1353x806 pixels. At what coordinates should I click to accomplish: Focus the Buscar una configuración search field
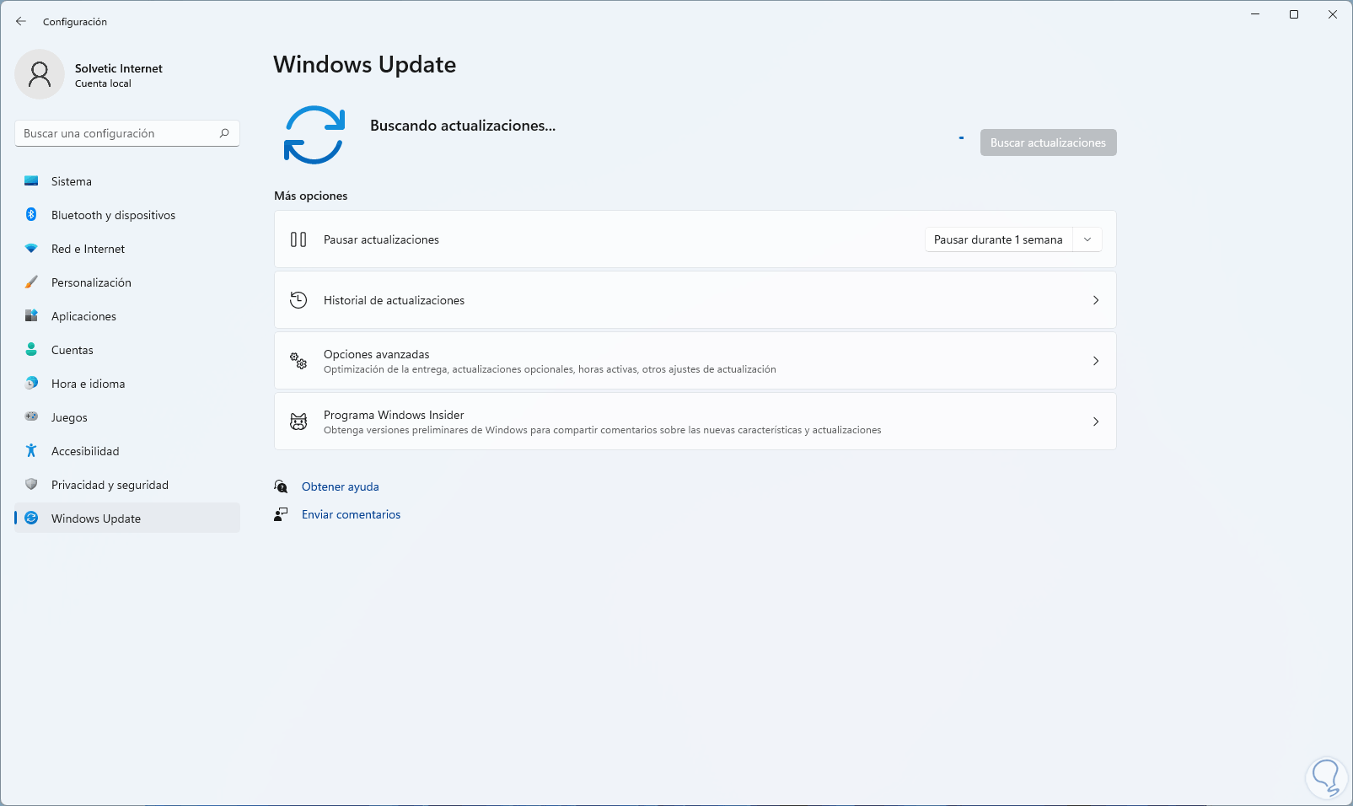pyautogui.click(x=127, y=133)
